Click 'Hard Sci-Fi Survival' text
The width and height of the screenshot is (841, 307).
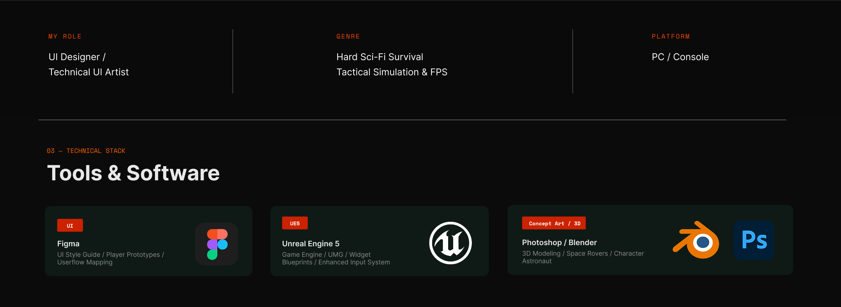point(380,57)
